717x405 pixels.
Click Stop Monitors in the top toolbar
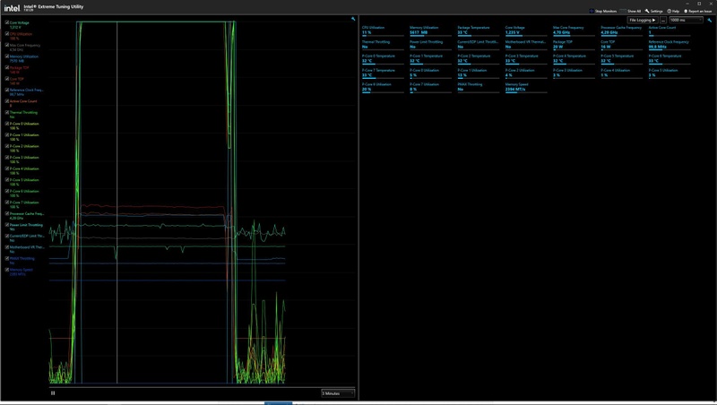click(x=602, y=11)
